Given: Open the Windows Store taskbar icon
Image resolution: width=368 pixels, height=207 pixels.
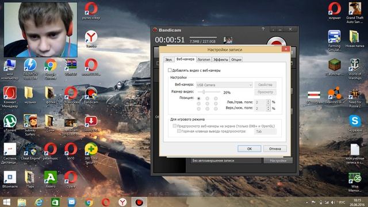Looking at the screenshot, I should (55, 202).
